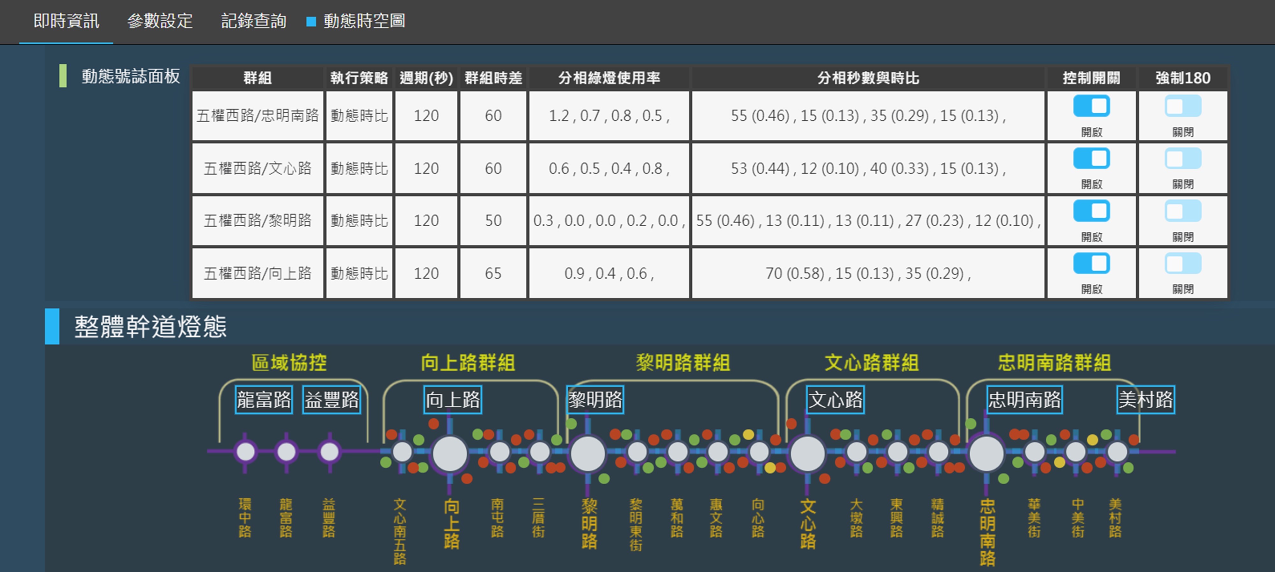Viewport: 1275px width, 572px height.
Task: Click the group offset value 65
Action: [493, 273]
